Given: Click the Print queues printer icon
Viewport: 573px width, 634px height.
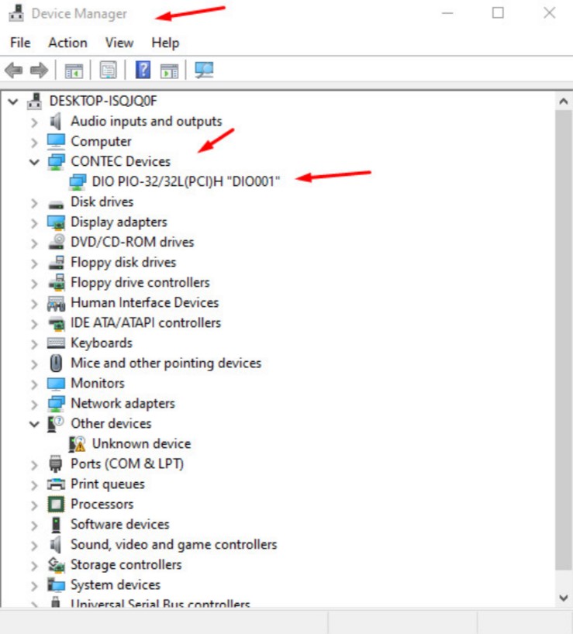Looking at the screenshot, I should tap(56, 484).
